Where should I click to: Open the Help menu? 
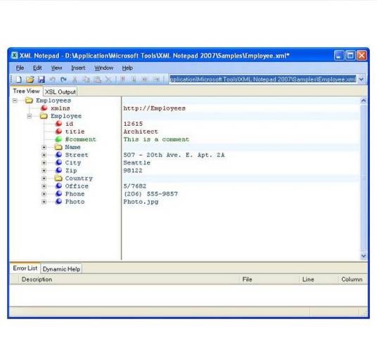coord(127,68)
